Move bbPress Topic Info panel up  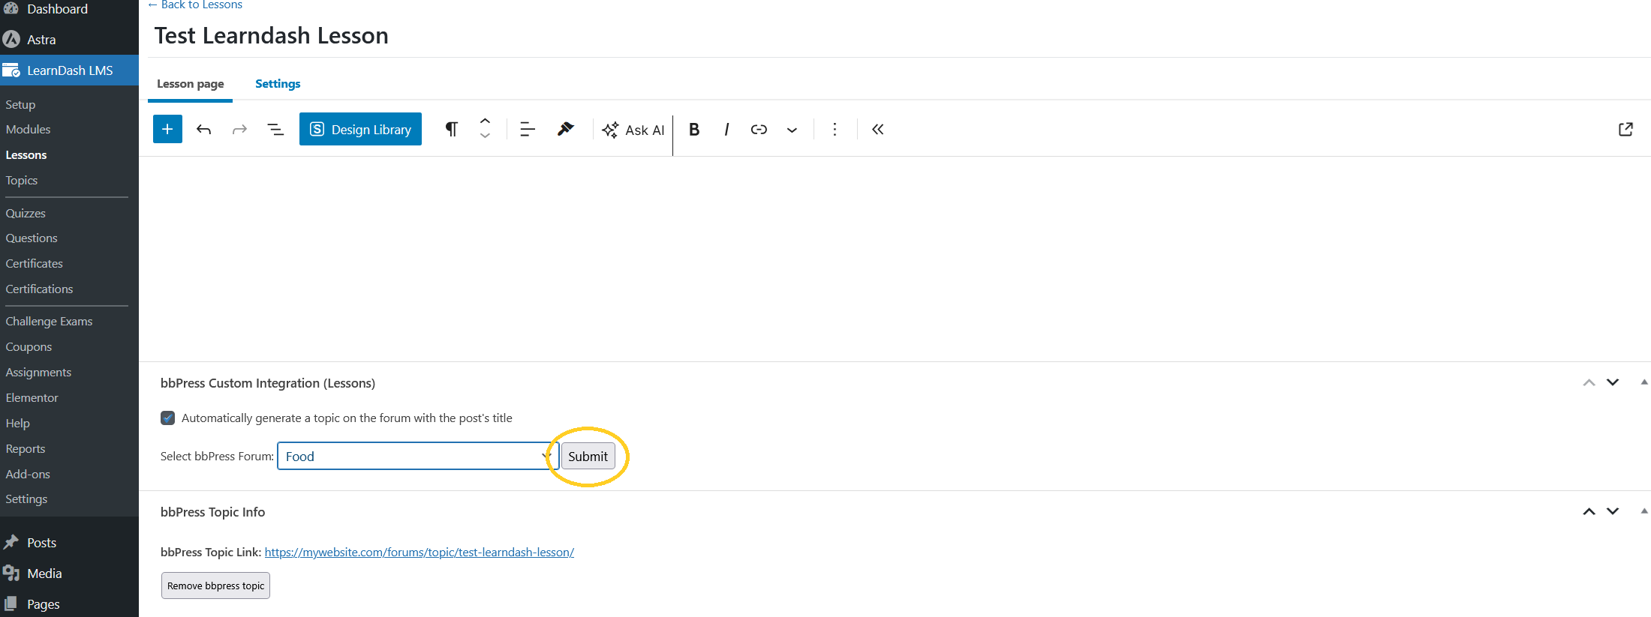[x=1589, y=511]
